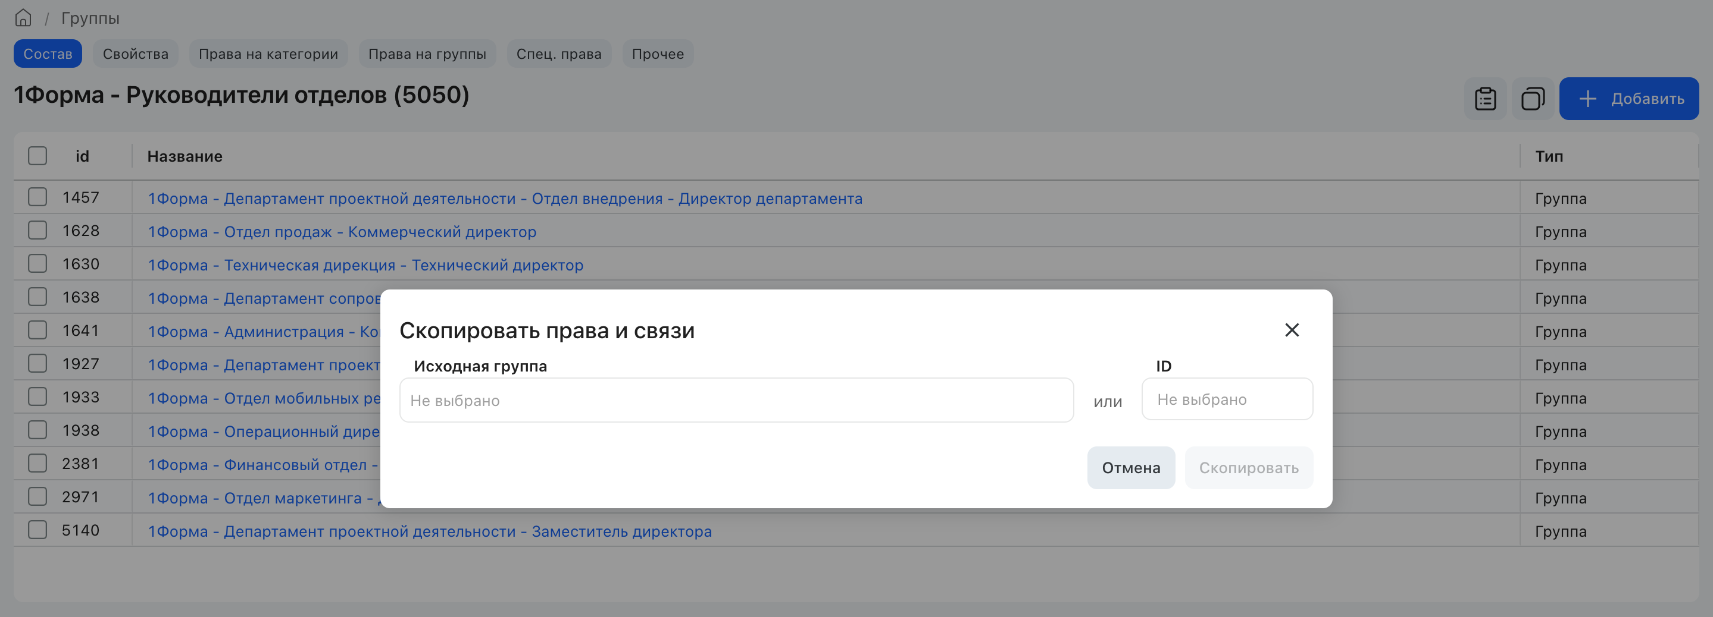The height and width of the screenshot is (617, 1713).
Task: Open the Права на категории tab
Action: pyautogui.click(x=268, y=54)
